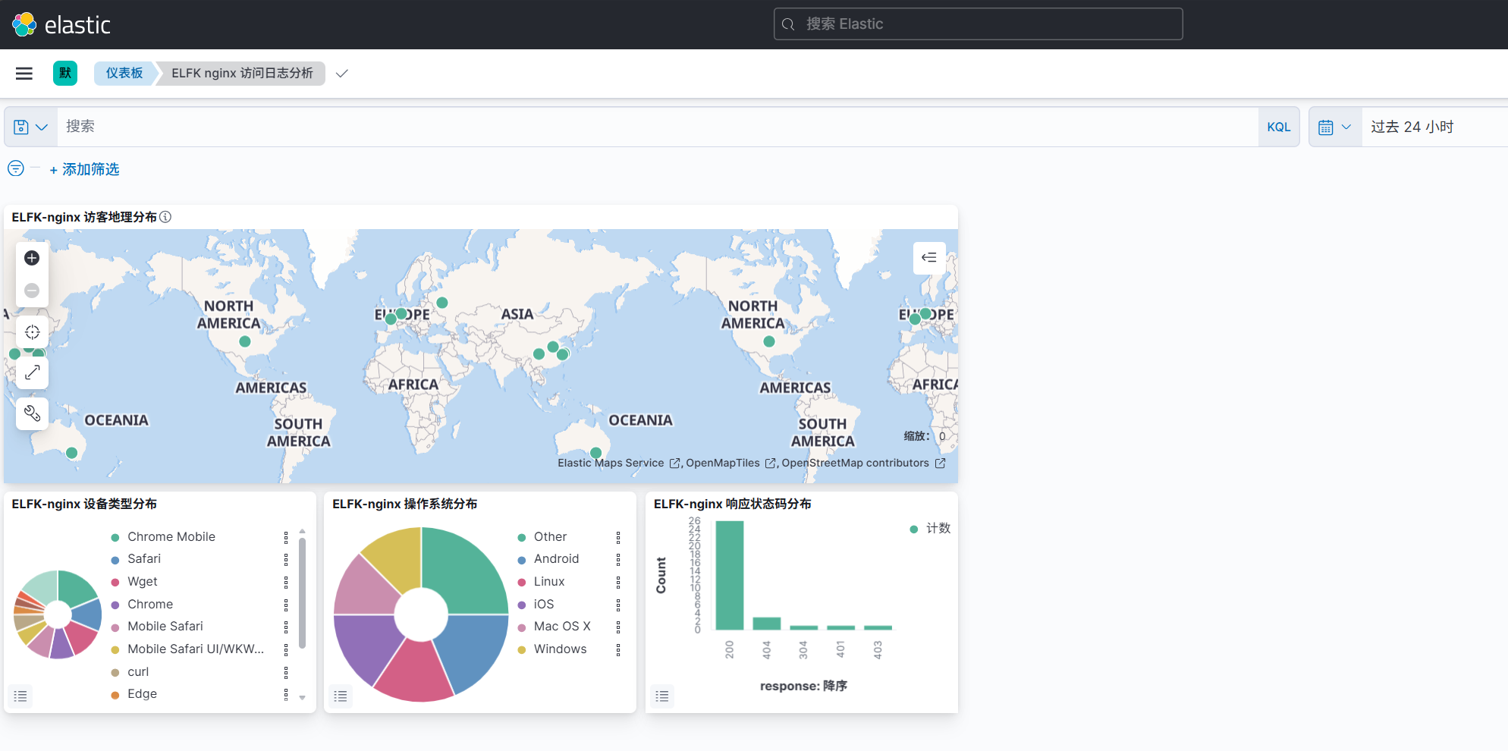
Task: Open the Elastic Maps Service link
Action: [x=618, y=463]
